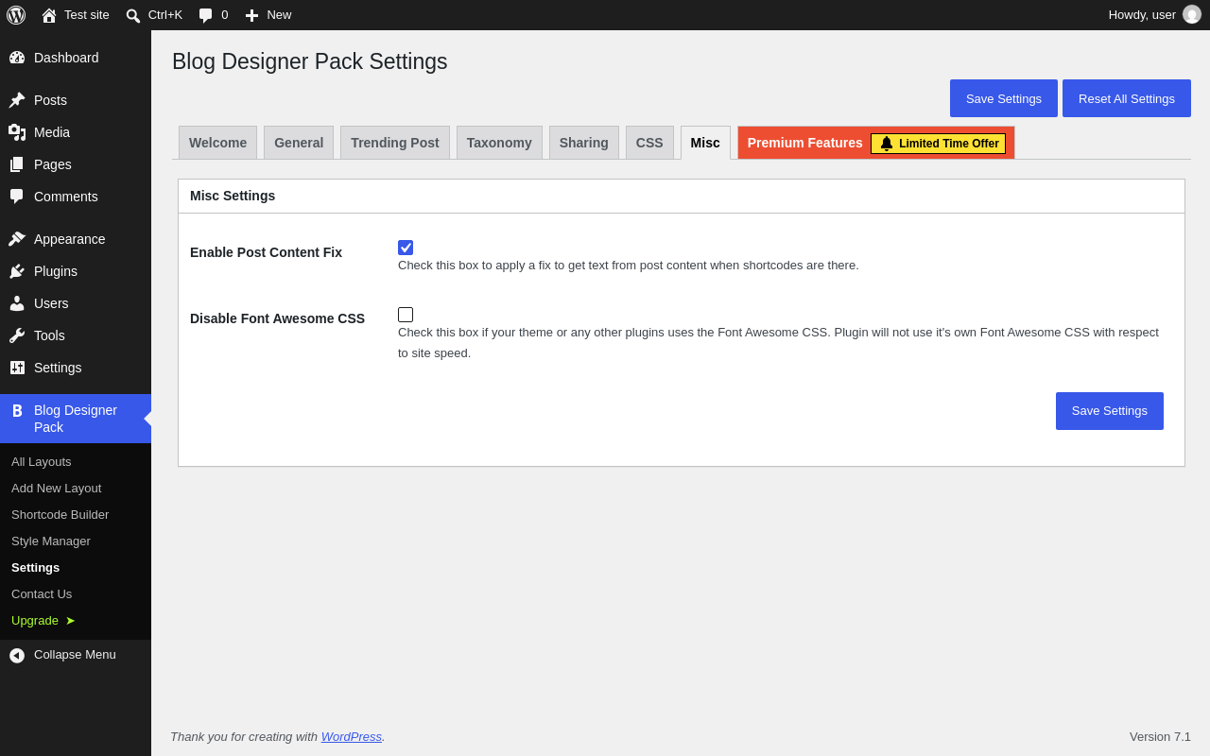
Task: Click the plus icon beside New
Action: 251,15
